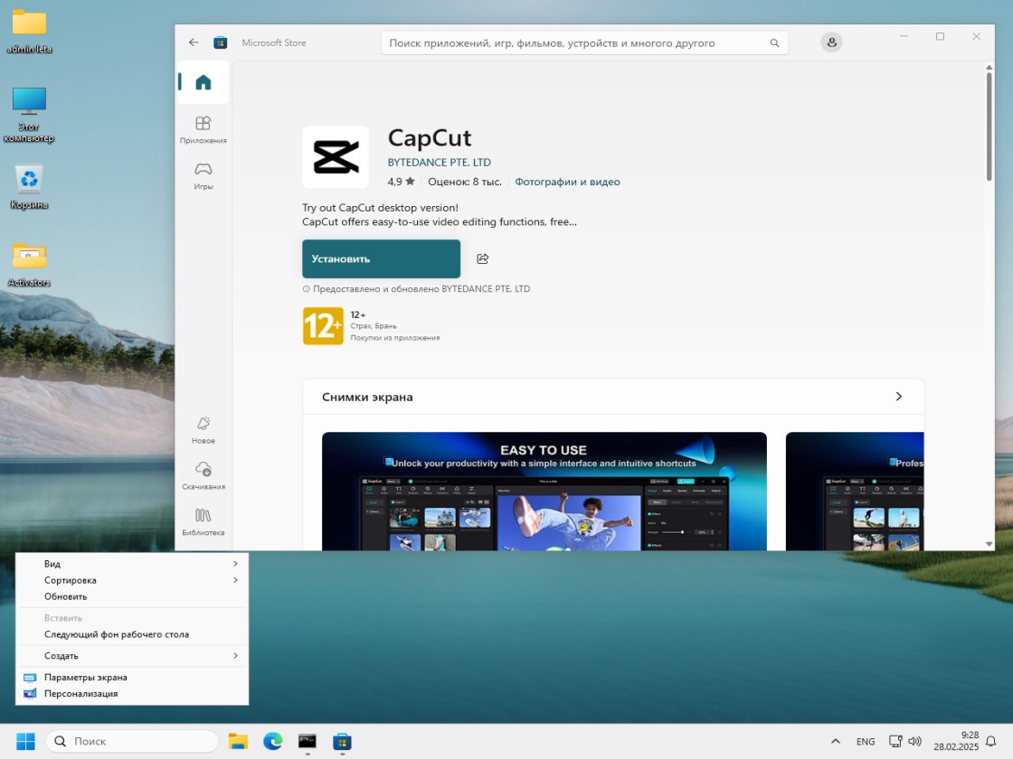Select Этот компьютер desktop icon
Image resolution: width=1013 pixels, height=759 pixels.
(x=29, y=115)
